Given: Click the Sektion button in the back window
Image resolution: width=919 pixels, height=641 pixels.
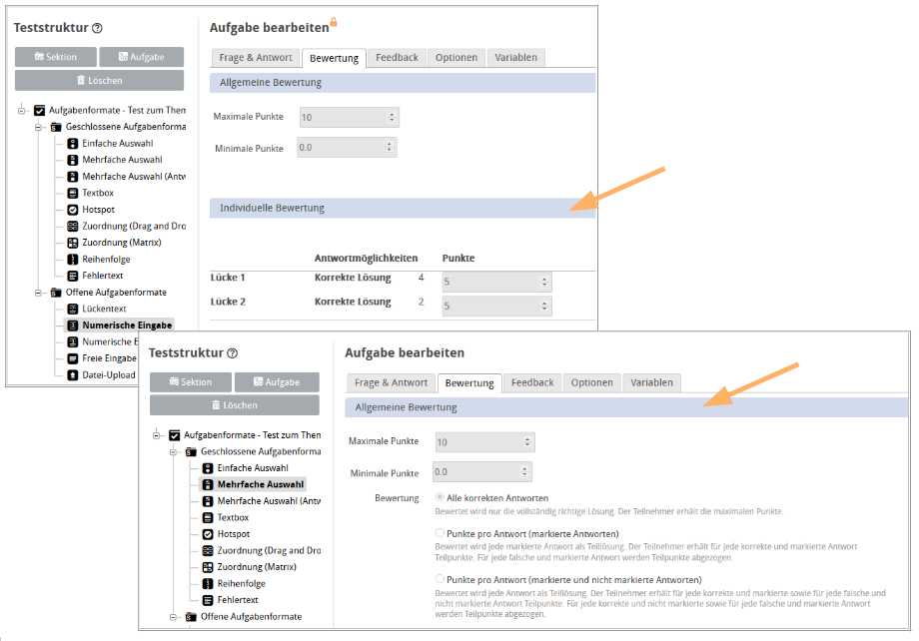Looking at the screenshot, I should [55, 57].
